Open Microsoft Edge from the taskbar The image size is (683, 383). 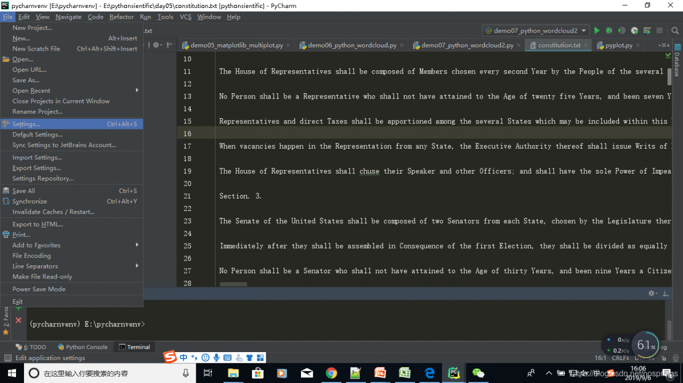click(430, 373)
